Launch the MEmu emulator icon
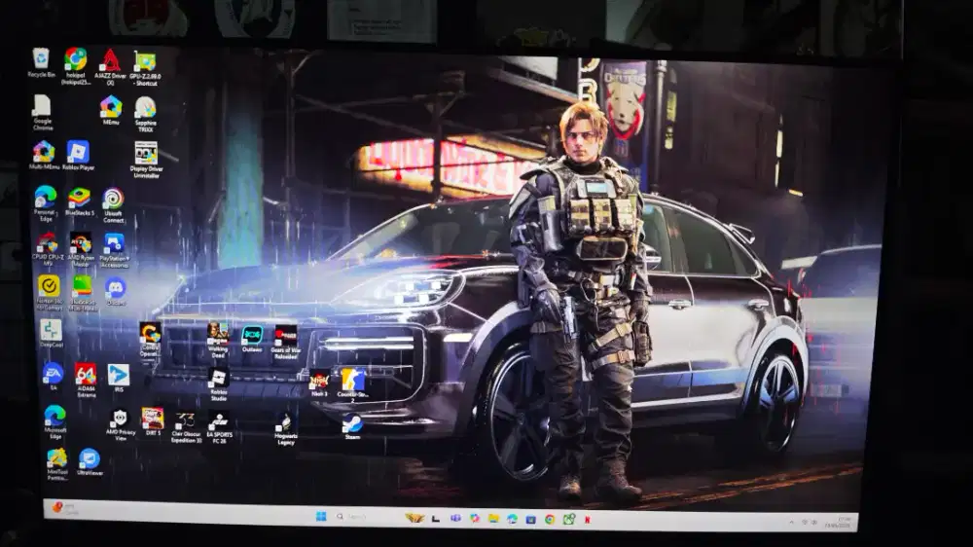 (x=111, y=111)
